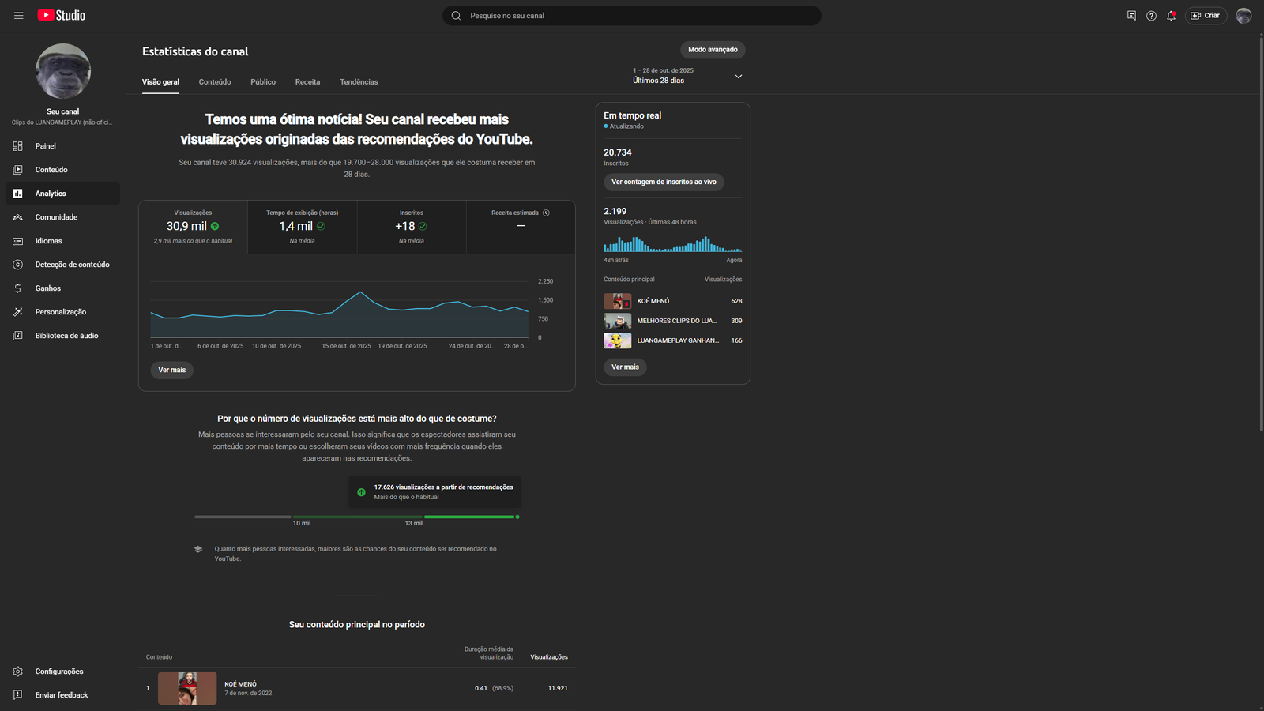Open the help question mark icon

(x=1151, y=16)
